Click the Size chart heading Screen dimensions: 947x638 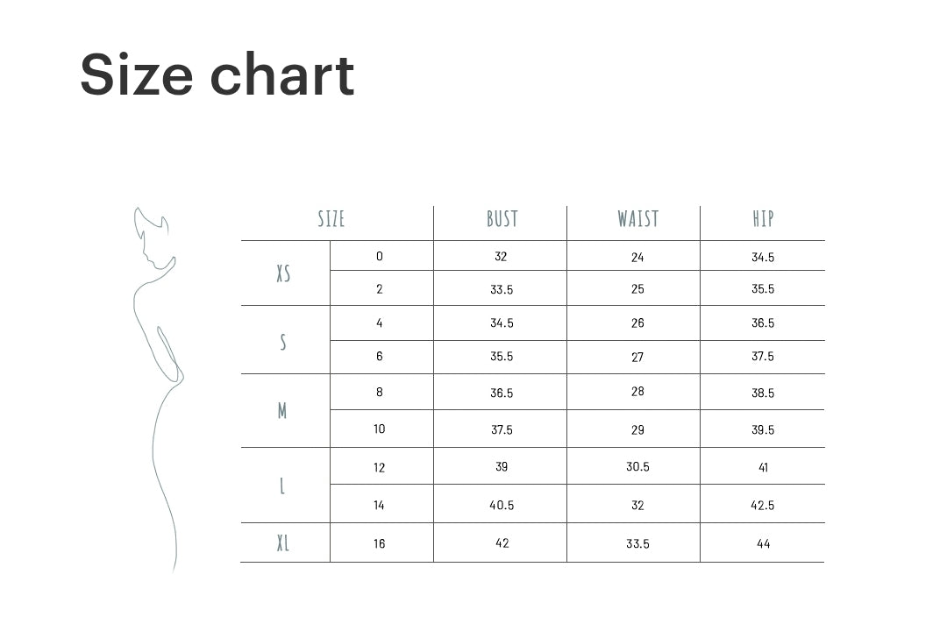pos(217,74)
